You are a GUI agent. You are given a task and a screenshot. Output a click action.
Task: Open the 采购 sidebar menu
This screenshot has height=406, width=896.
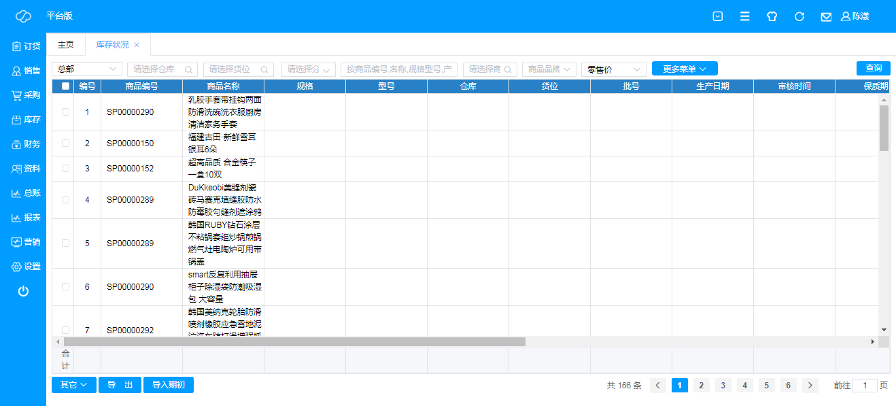pyautogui.click(x=26, y=95)
